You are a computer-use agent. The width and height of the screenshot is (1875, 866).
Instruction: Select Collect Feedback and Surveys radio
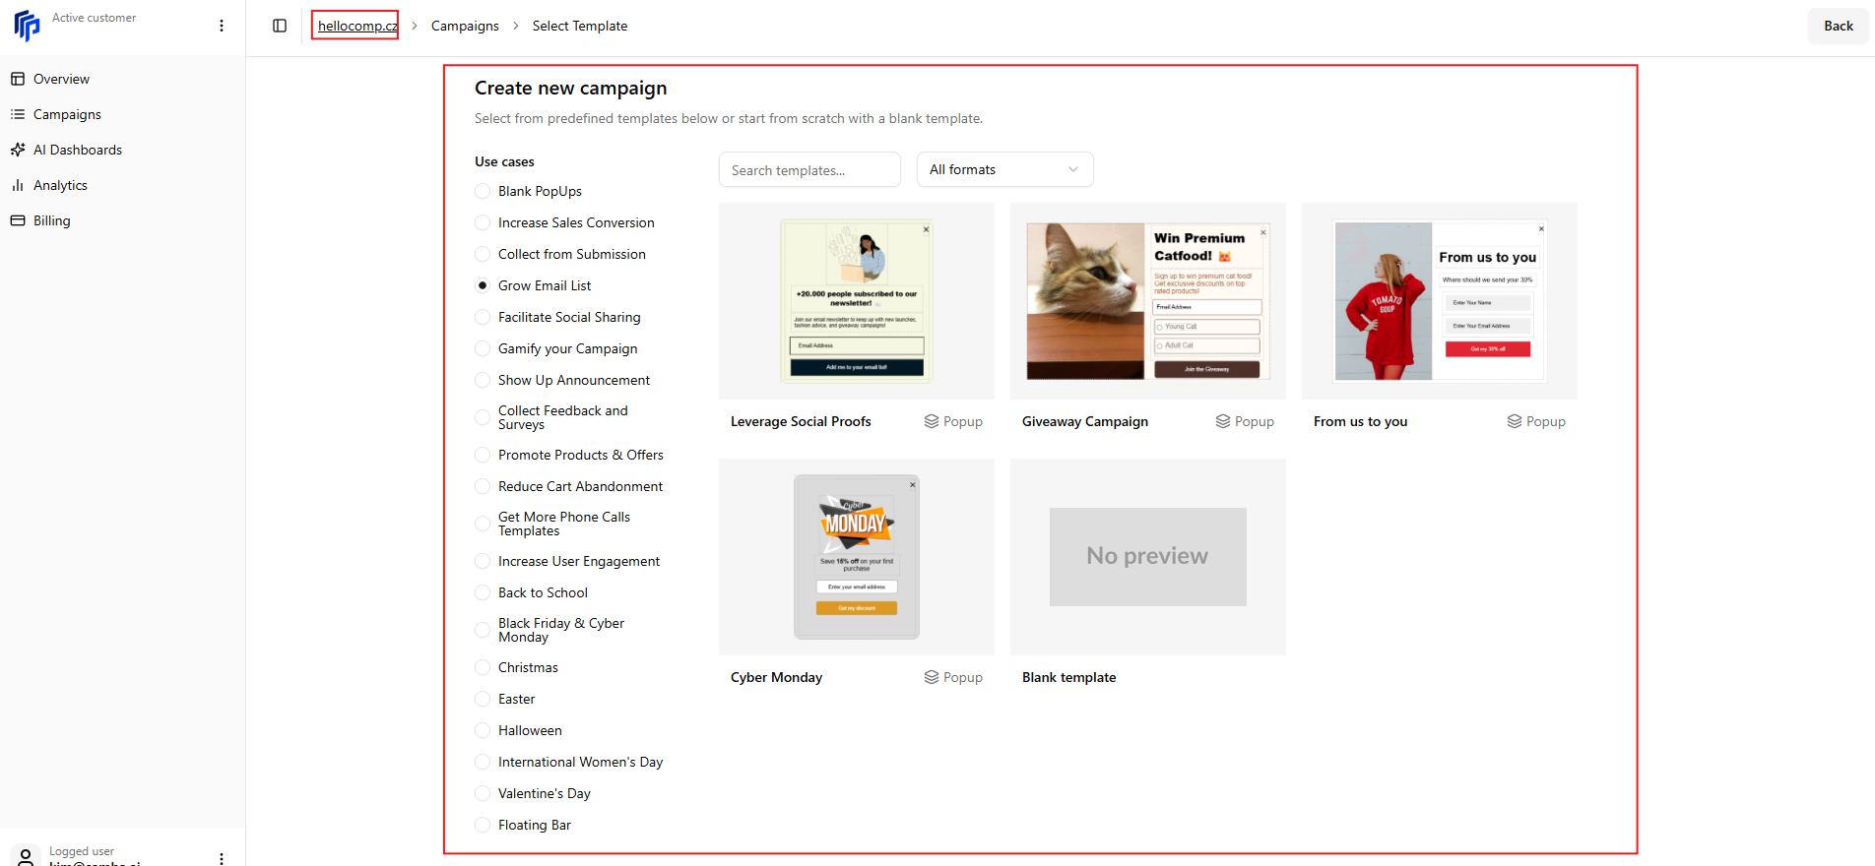coord(483,417)
